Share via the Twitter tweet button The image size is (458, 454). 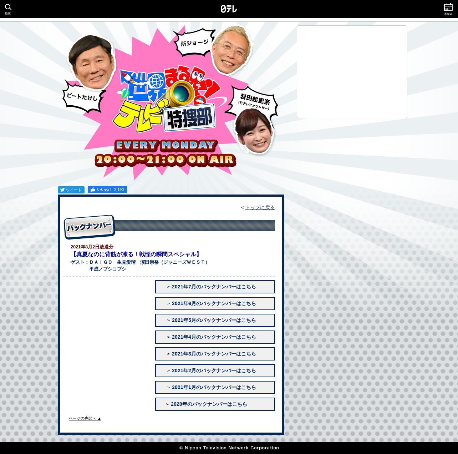pos(71,190)
